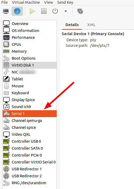Open the Virtual Machine menu
The width and height of the screenshot is (134, 189).
[26, 2]
